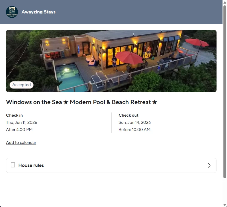This screenshot has width=227, height=207.
Task: Click the Before 10:00 AM checkout time
Action: (135, 130)
